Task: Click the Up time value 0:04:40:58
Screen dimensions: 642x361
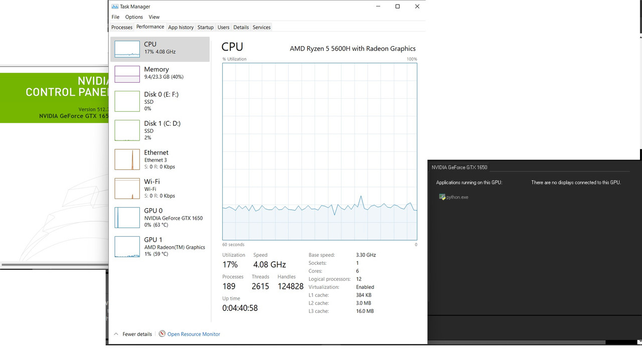Action: 240,308
